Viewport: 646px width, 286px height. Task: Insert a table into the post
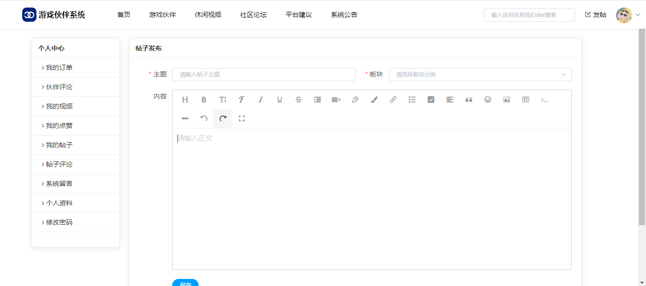click(525, 100)
